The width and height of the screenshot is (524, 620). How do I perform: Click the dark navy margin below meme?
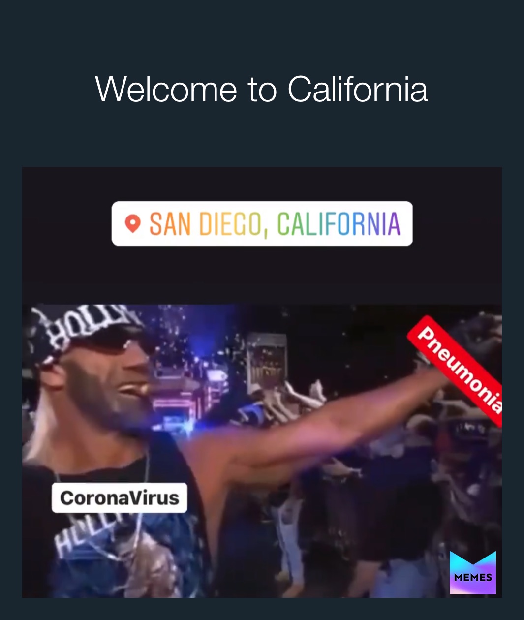click(x=262, y=609)
